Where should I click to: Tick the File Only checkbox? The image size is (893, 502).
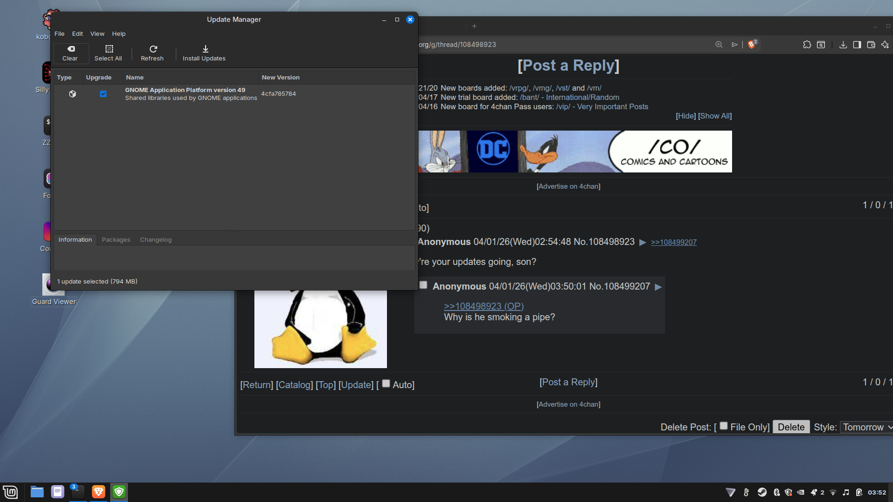click(x=724, y=426)
